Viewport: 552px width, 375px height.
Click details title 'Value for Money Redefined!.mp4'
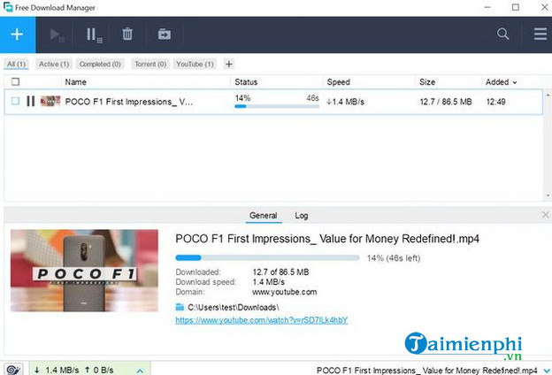[x=399, y=239]
